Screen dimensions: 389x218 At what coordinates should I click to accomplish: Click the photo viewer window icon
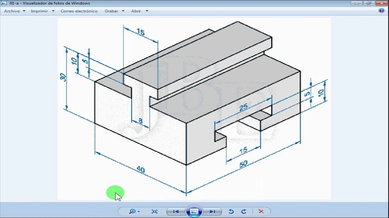click(x=4, y=3)
